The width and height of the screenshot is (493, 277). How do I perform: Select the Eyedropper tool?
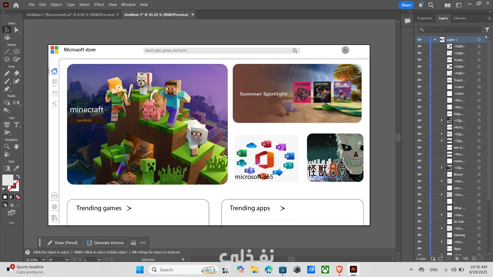tap(16, 168)
